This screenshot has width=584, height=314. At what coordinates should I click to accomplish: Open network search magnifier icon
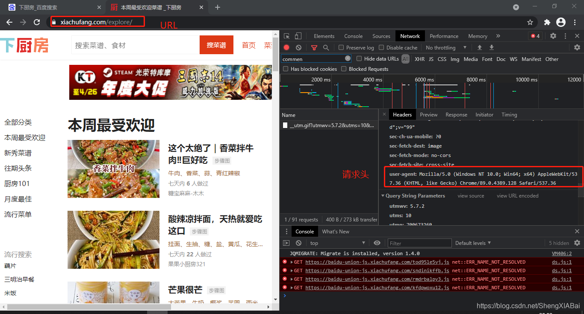pos(326,48)
